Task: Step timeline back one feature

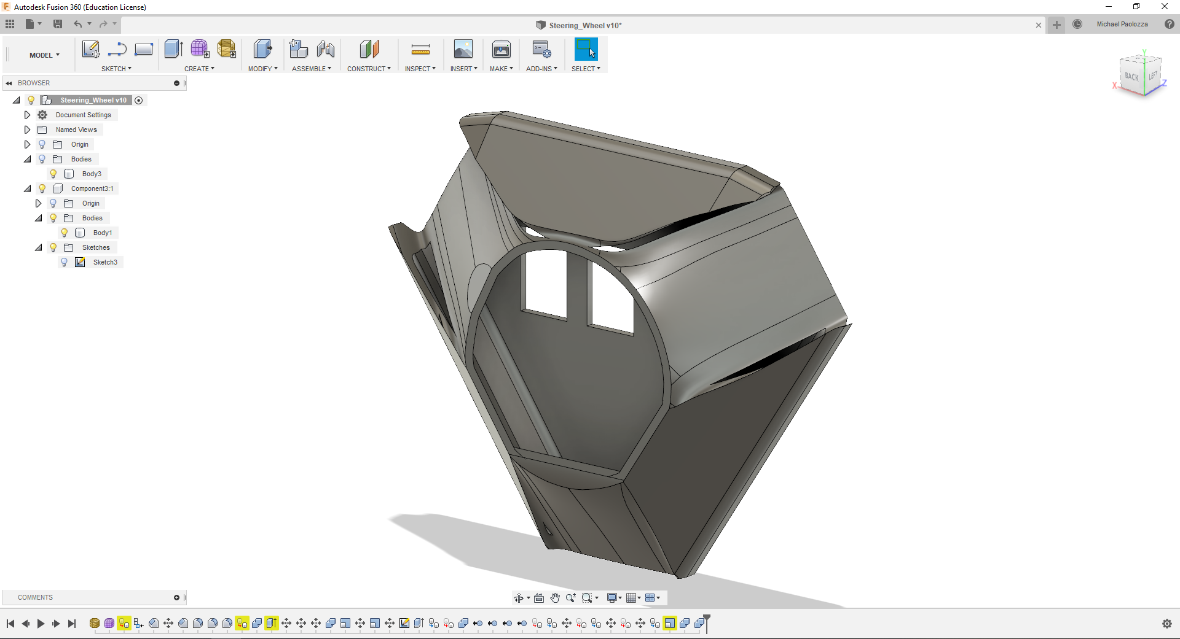Action: (25, 624)
